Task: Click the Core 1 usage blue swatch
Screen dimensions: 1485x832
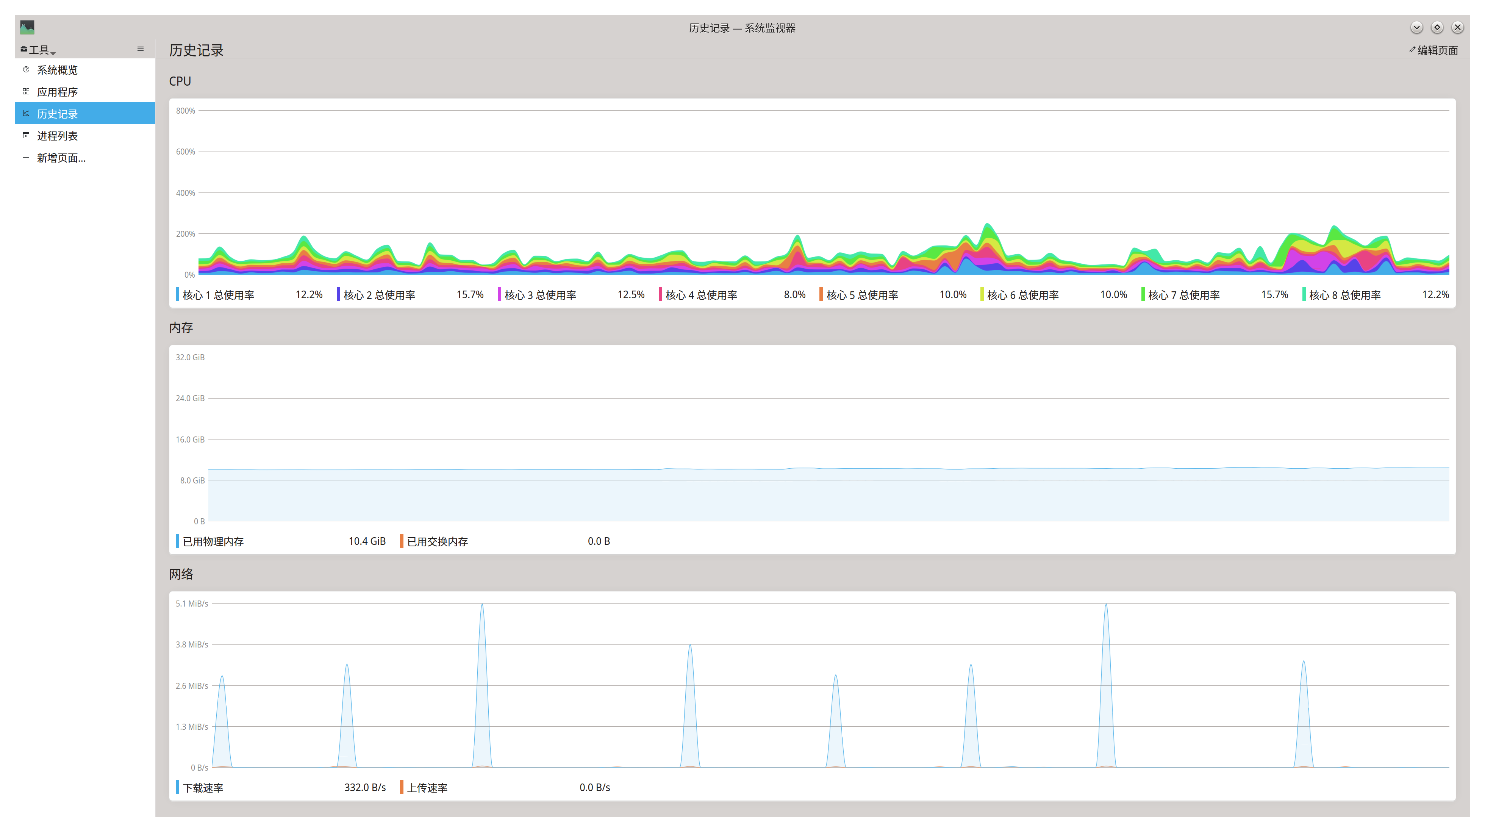Action: pos(178,295)
